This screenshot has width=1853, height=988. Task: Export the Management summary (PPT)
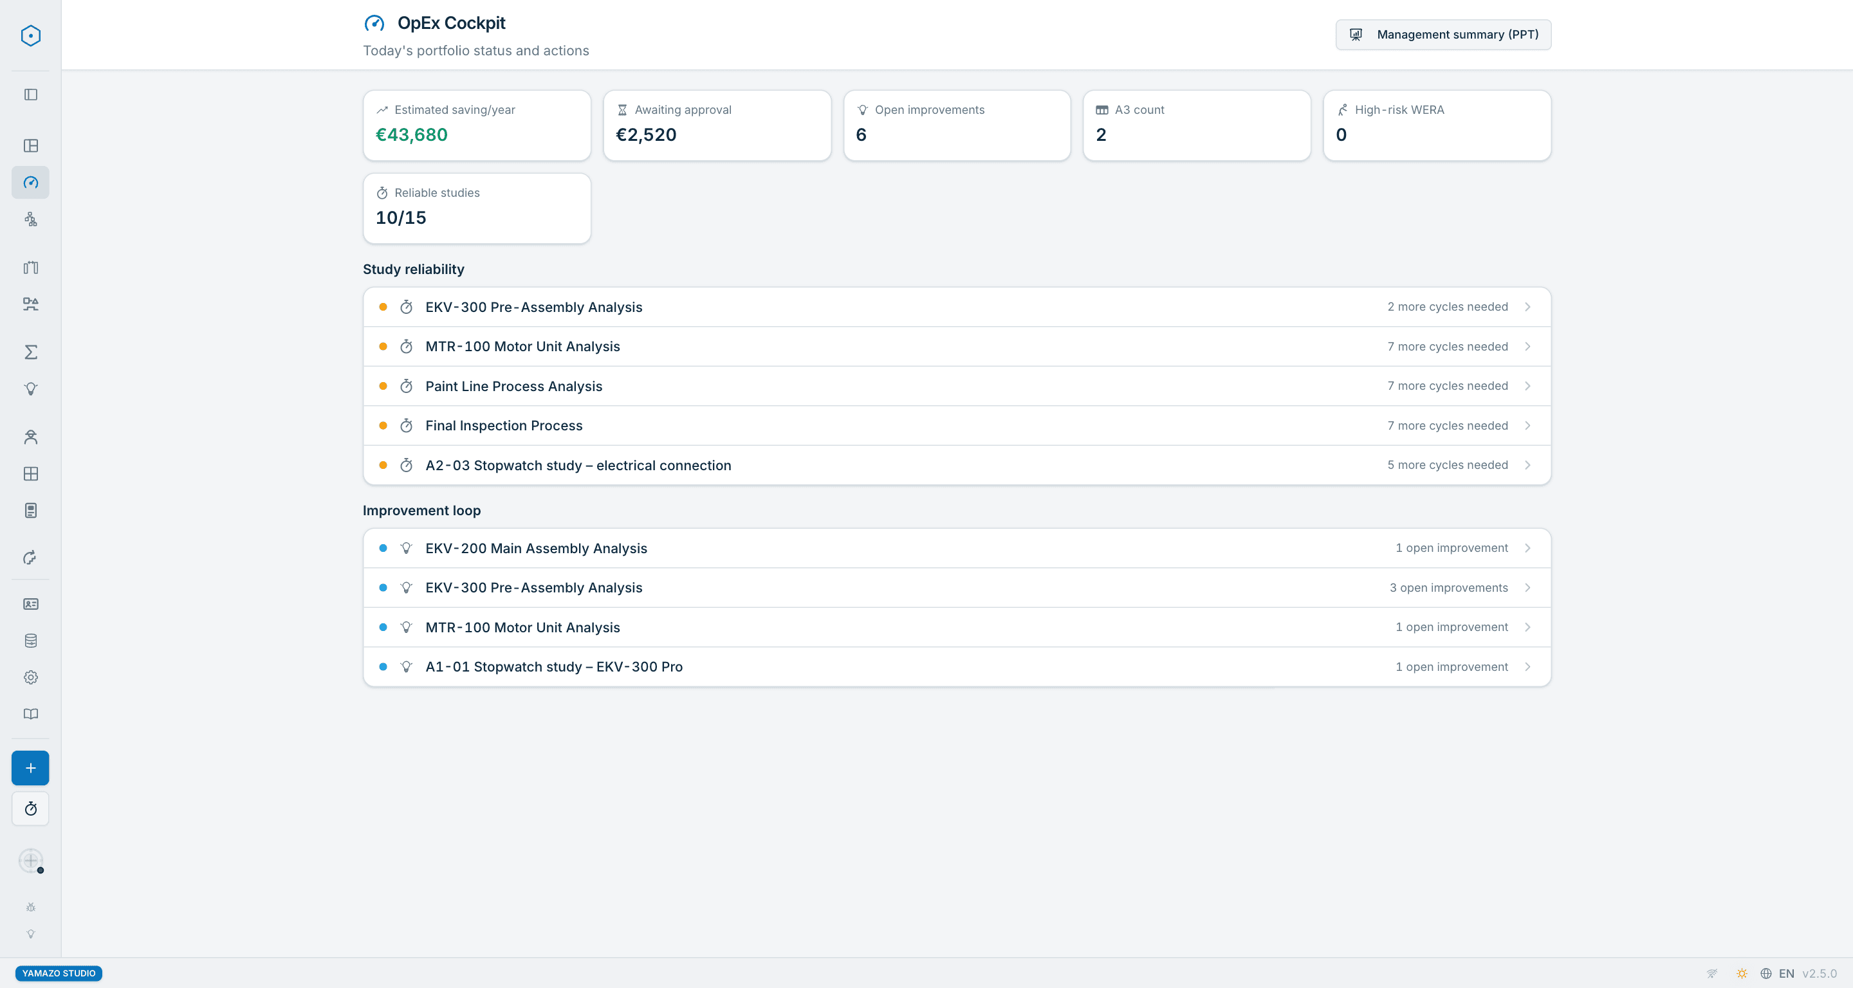[1443, 35]
